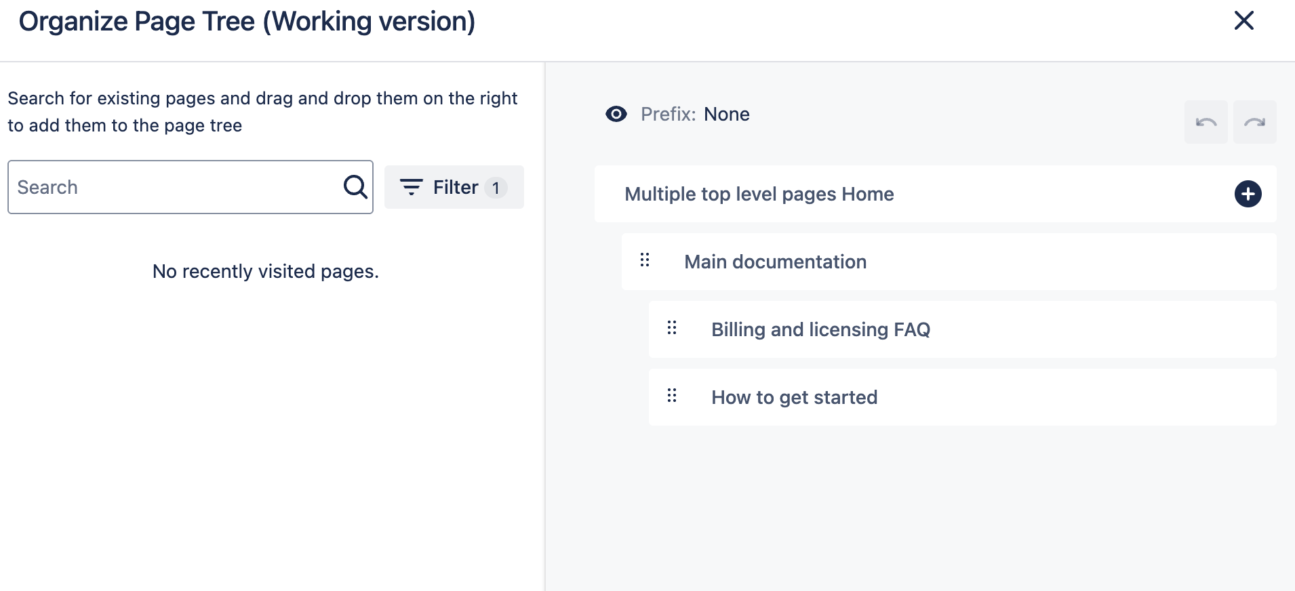
Task: Click the drag handle for How to get started
Action: [672, 396]
